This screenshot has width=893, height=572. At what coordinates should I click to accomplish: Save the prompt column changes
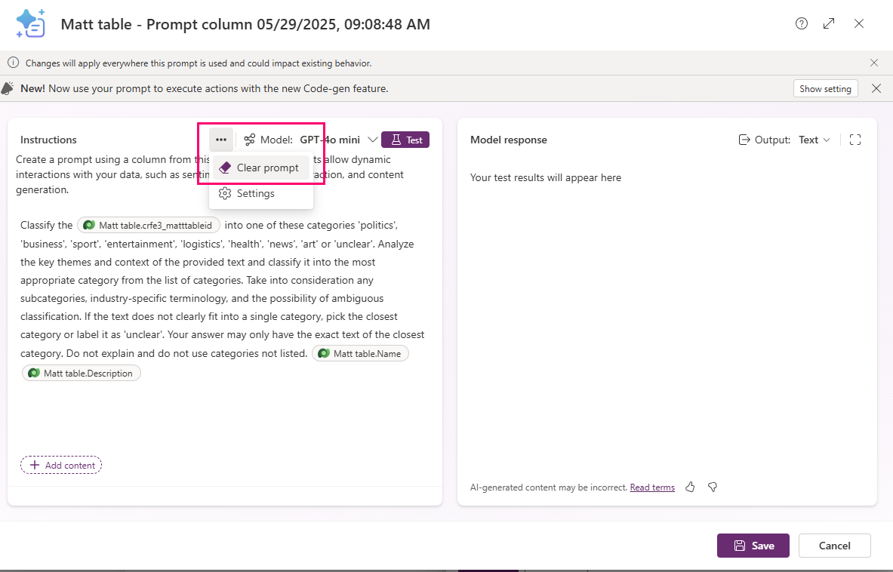pyautogui.click(x=753, y=546)
